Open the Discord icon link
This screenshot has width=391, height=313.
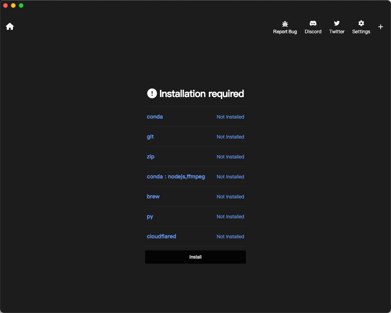click(x=313, y=23)
